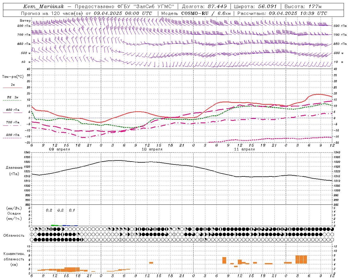The image size is (348, 278).
Task: Select the provider text ФГБУ "ЗапСиб УГМС"
Action: 146,7
